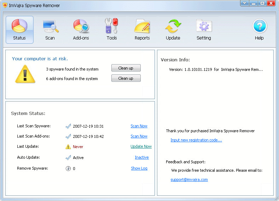
Task: Click the 'Last Scan Spyware:' label
Action: [x=34, y=126]
